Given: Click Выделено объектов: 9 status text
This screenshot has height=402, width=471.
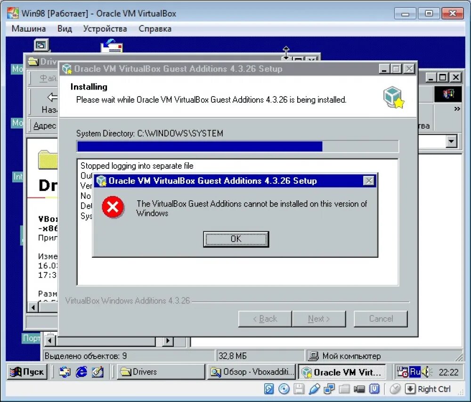Looking at the screenshot, I should click(x=86, y=356).
